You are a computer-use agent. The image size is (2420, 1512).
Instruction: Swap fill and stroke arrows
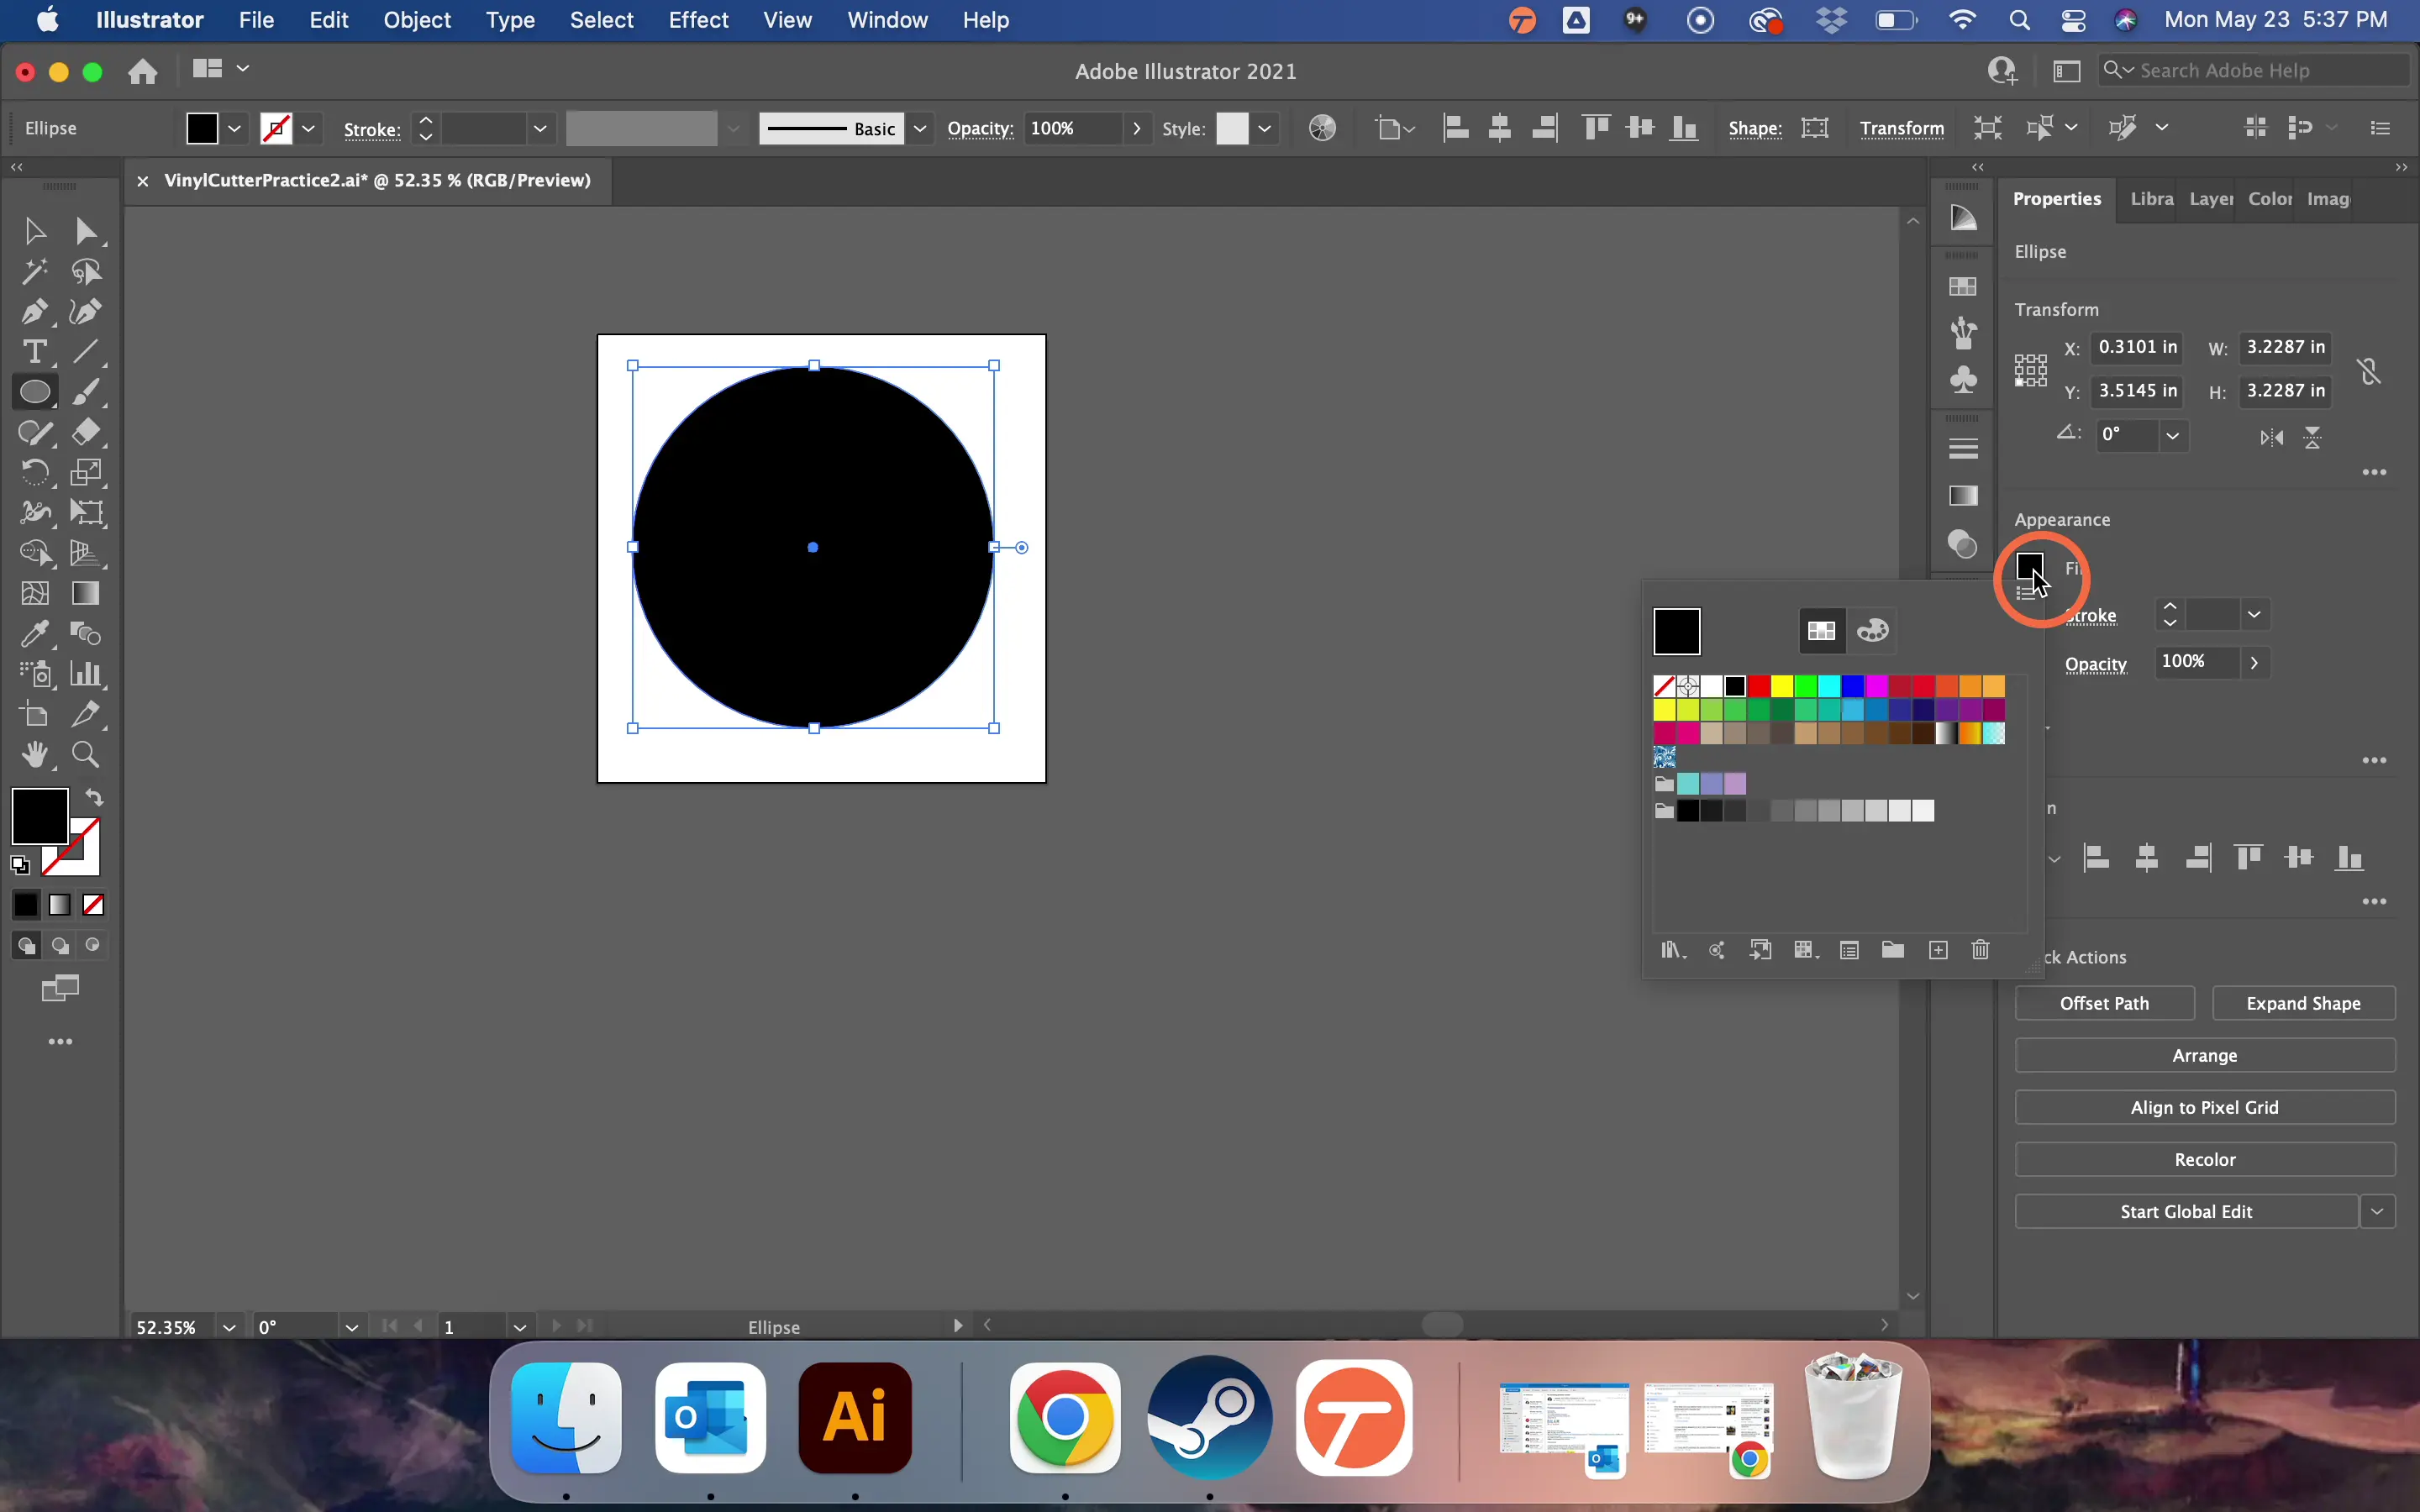94,797
